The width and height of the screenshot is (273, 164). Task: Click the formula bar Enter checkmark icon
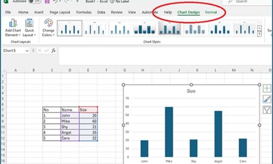coord(46,50)
